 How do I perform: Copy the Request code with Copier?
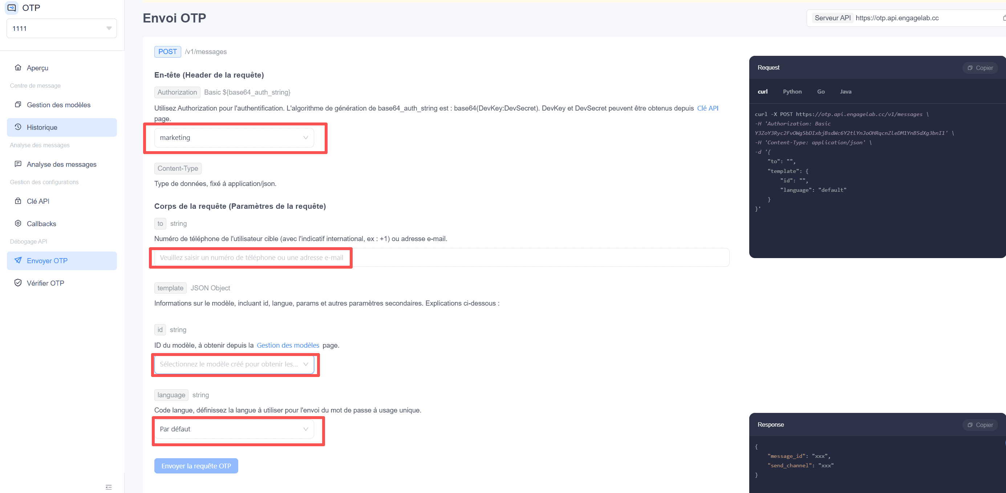click(980, 68)
